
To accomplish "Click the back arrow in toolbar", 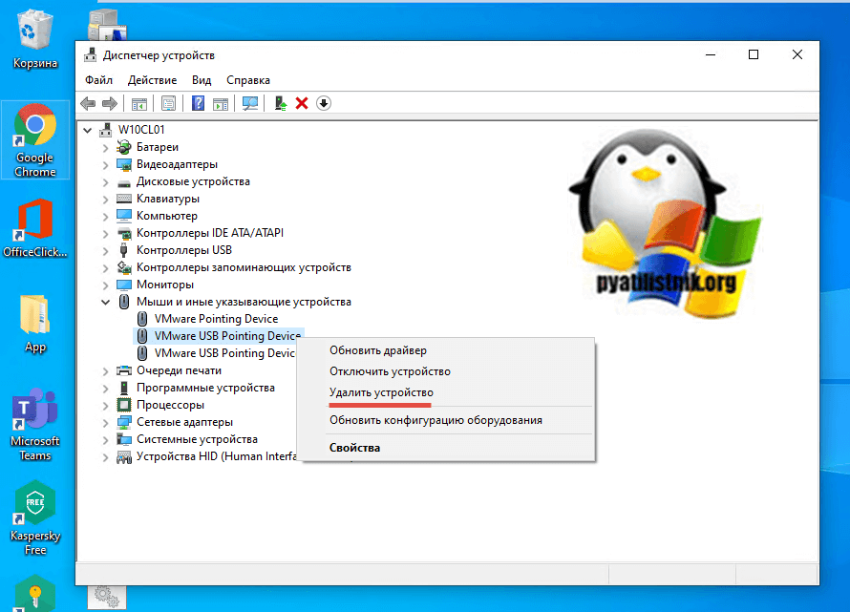I will point(88,103).
